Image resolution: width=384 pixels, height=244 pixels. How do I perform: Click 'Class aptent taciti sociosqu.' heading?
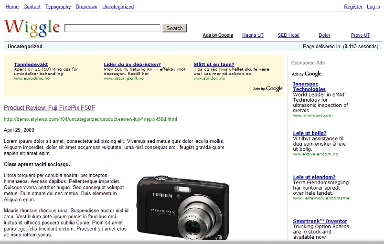pos(37,164)
